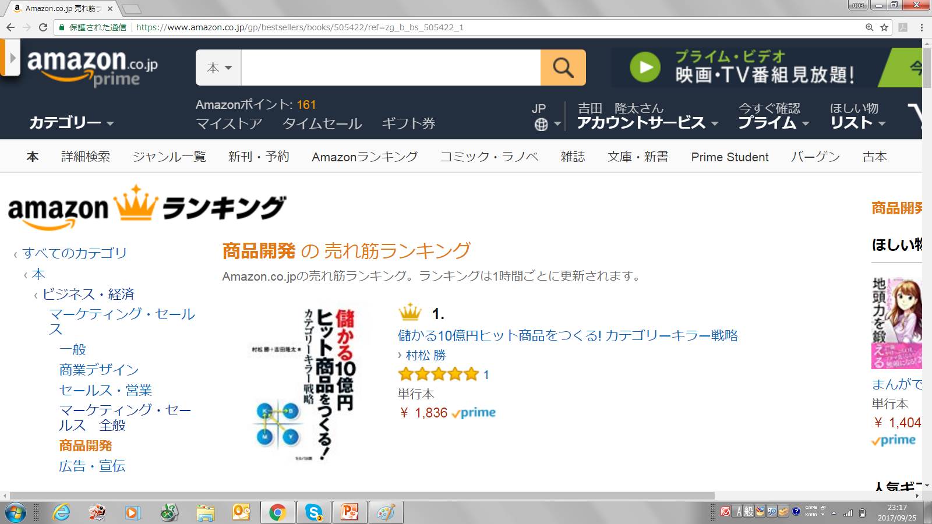Open the book title 儲かる10億円ヒット商品 link
This screenshot has width=932, height=524.
tap(568, 335)
